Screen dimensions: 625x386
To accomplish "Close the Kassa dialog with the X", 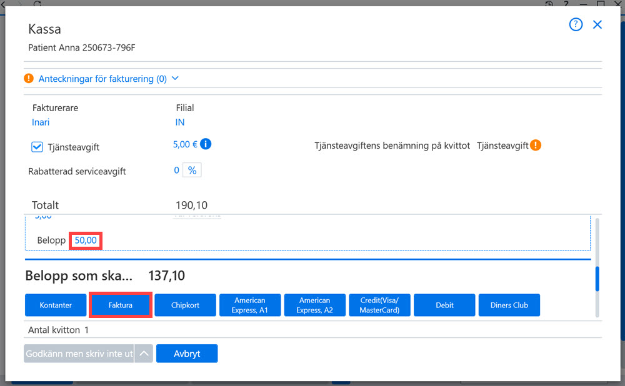I will [x=597, y=24].
